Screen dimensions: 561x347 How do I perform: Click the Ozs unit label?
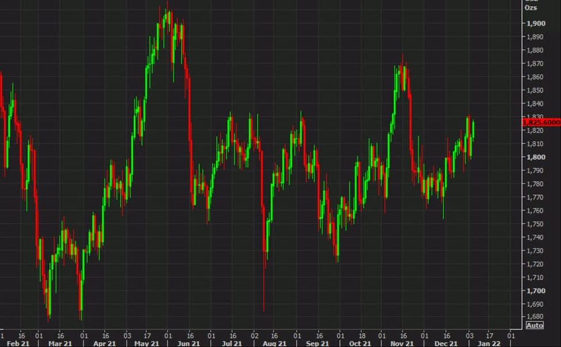coord(531,7)
